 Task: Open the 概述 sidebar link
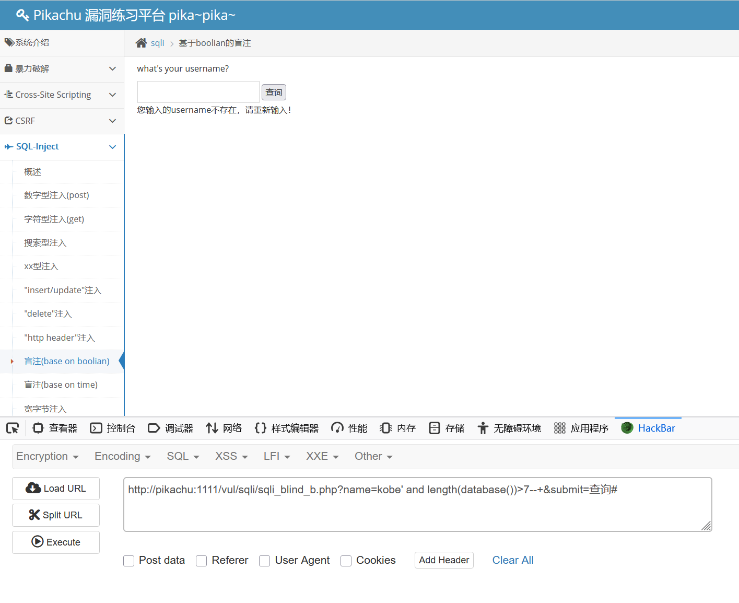32,172
